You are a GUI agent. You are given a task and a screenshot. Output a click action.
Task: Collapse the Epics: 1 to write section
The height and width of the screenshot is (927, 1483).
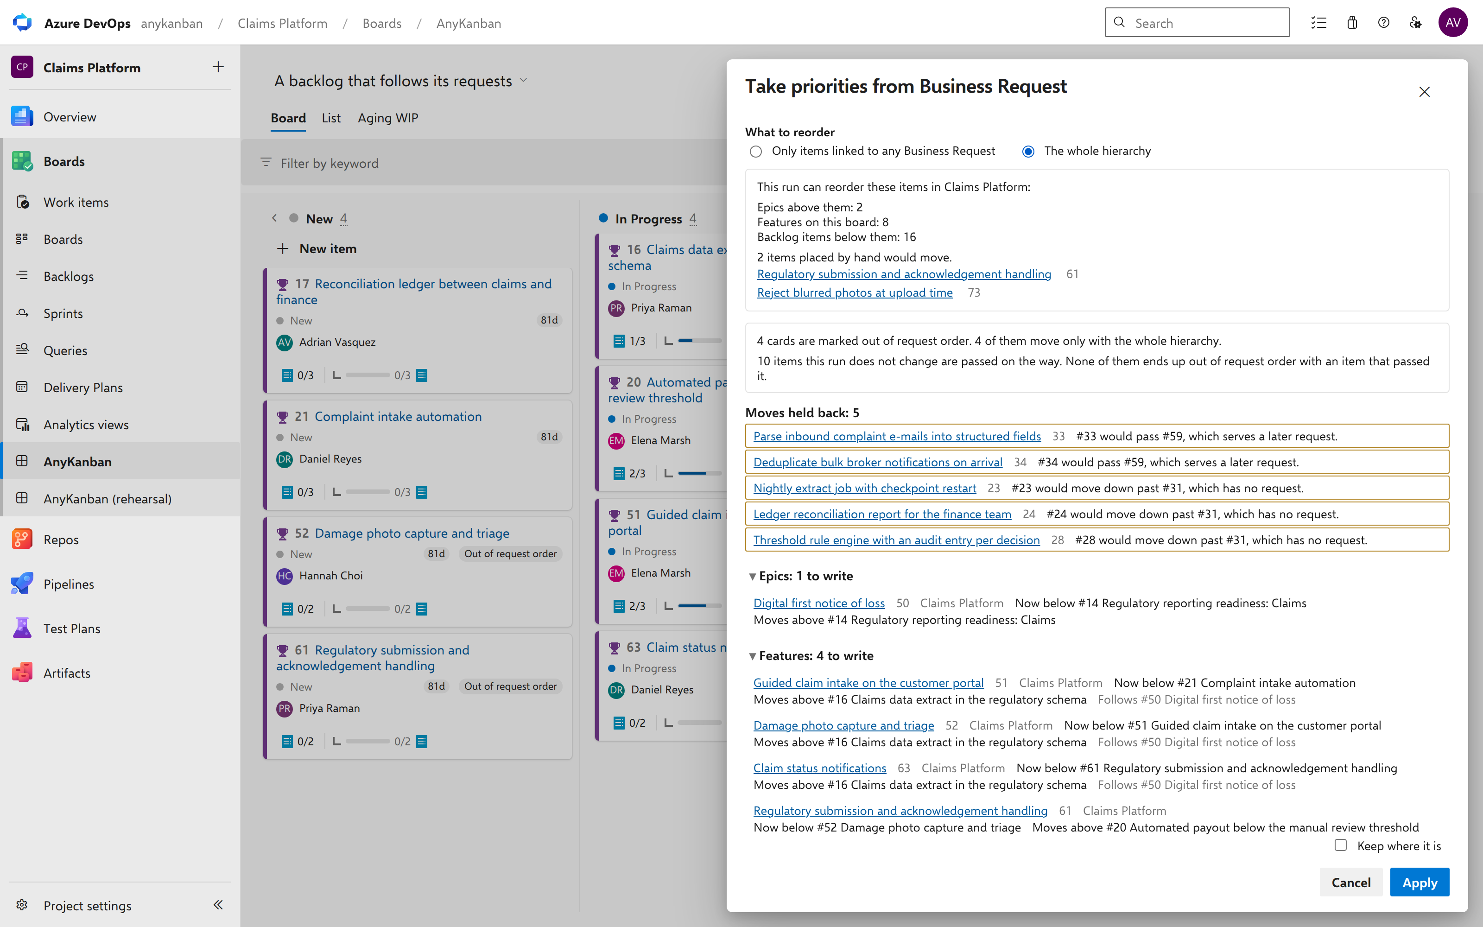[752, 576]
